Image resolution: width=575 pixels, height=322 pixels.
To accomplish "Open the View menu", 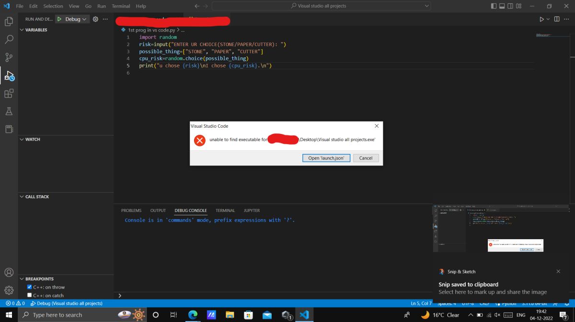I will click(x=74, y=6).
